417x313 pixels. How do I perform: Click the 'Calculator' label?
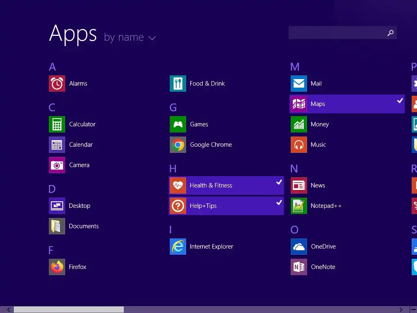click(82, 124)
